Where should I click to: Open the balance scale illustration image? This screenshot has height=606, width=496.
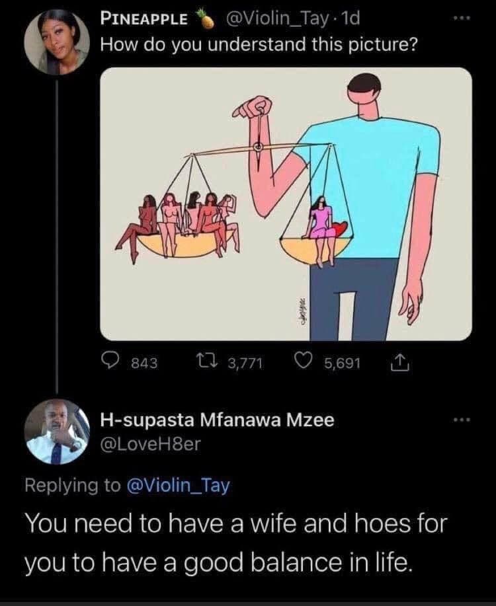pyautogui.click(x=286, y=204)
